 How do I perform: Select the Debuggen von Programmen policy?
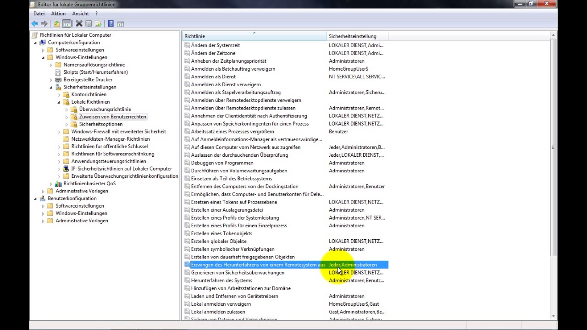pos(222,163)
